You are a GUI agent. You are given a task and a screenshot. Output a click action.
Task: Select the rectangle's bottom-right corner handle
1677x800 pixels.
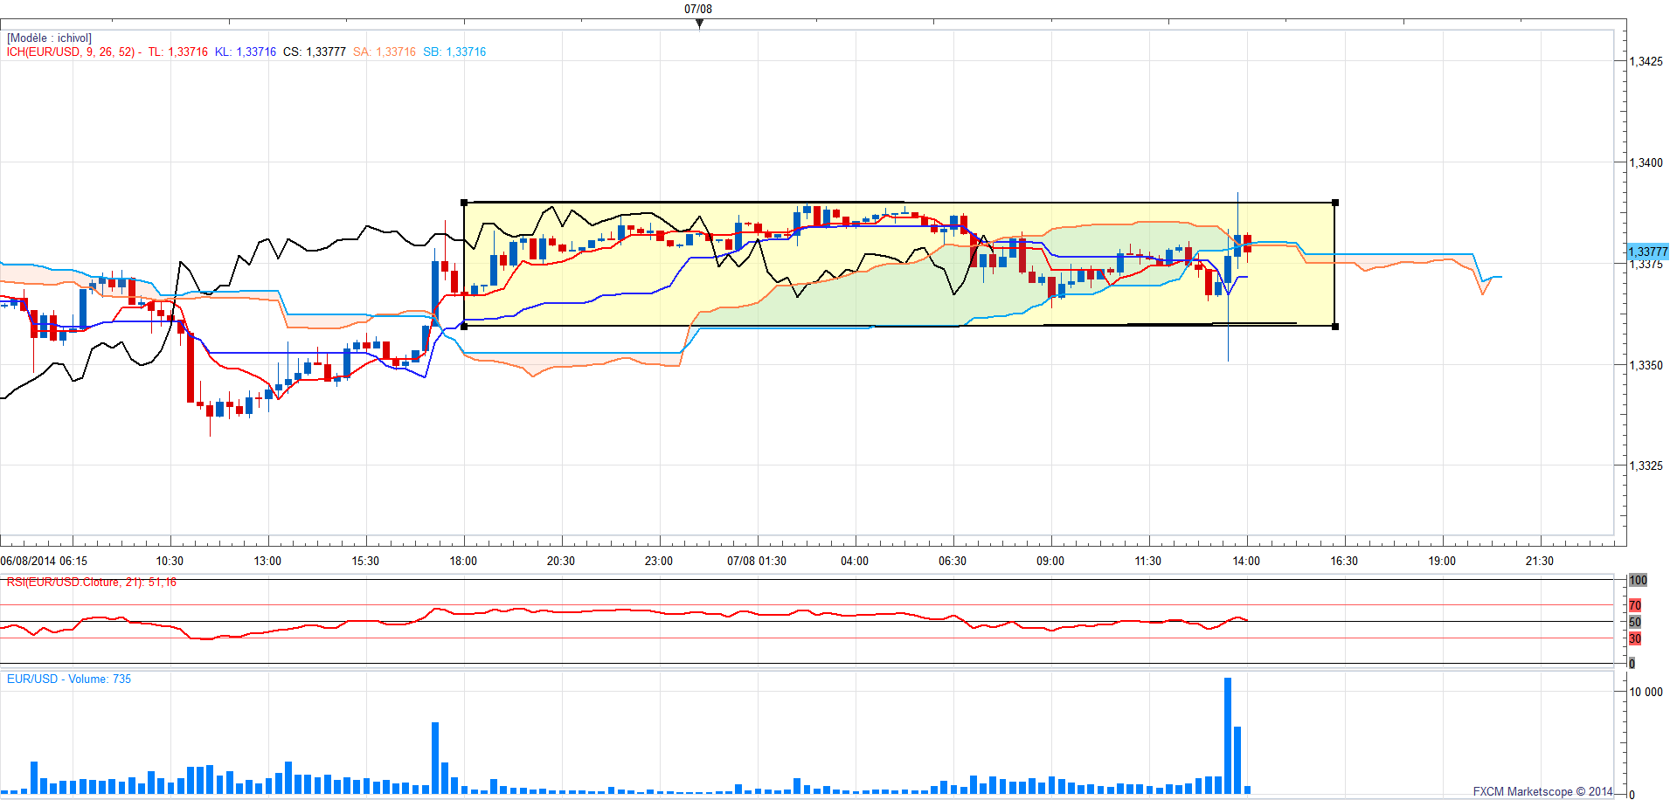coord(1334,326)
